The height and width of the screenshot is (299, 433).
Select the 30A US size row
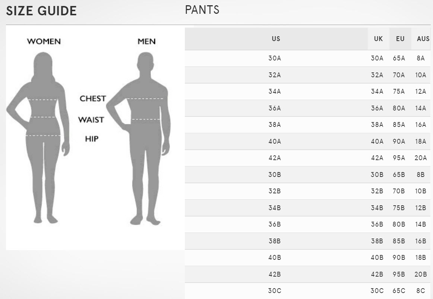275,59
